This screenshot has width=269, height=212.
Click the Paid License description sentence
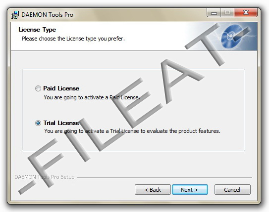point(92,97)
